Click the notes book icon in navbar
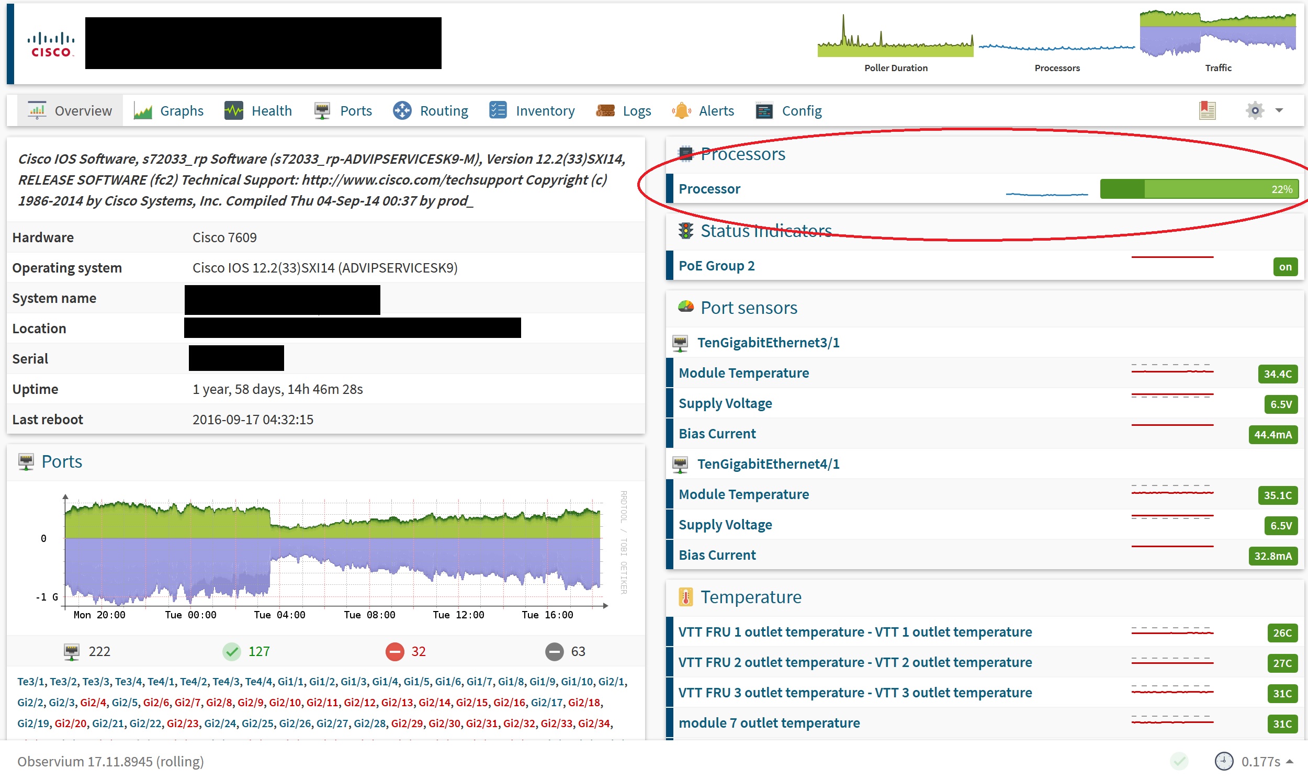 point(1207,110)
